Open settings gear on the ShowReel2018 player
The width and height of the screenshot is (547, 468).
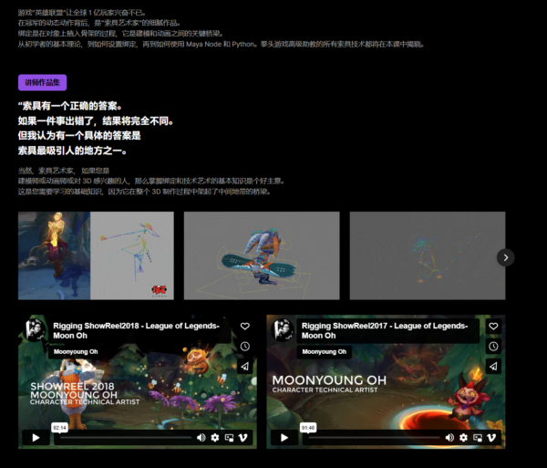tap(215, 438)
